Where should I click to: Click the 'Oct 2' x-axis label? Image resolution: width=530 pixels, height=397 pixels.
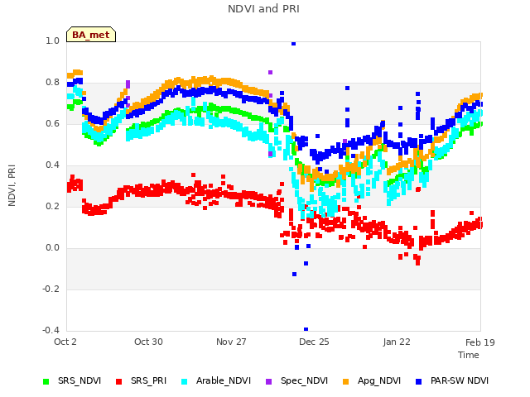tap(65, 342)
